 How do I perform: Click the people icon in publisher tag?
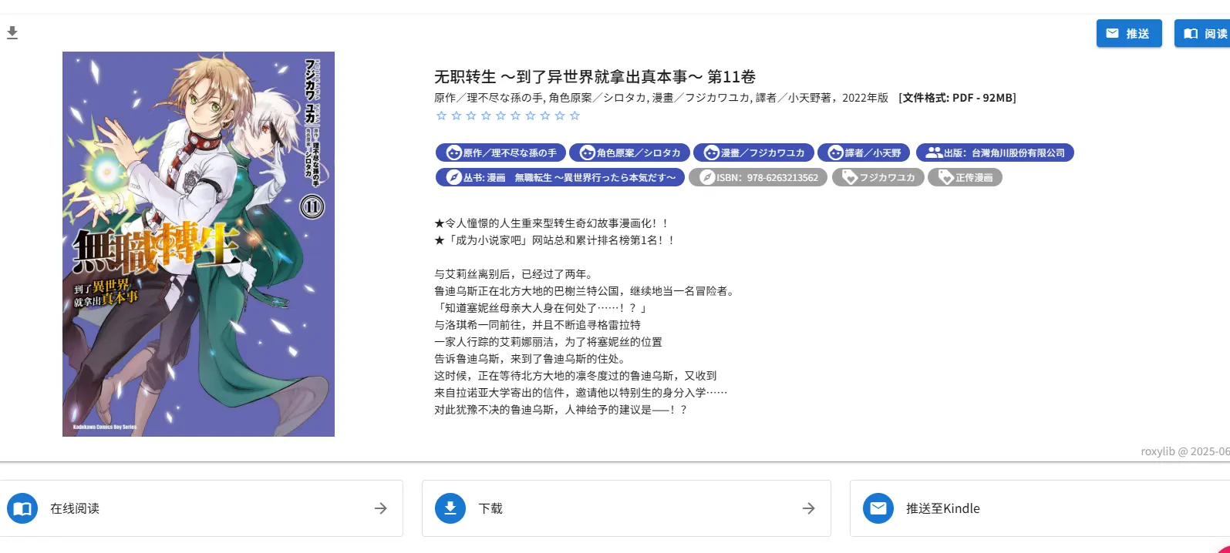pyautogui.click(x=934, y=152)
